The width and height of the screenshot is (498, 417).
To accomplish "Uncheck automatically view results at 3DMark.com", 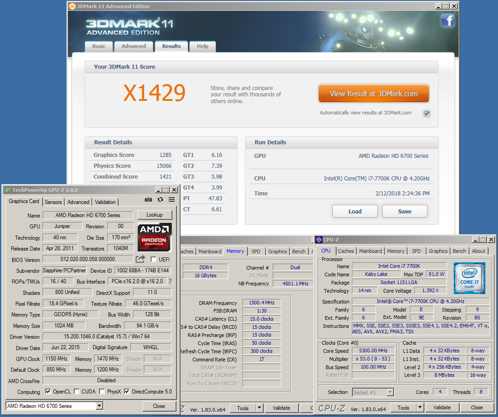I will point(427,114).
